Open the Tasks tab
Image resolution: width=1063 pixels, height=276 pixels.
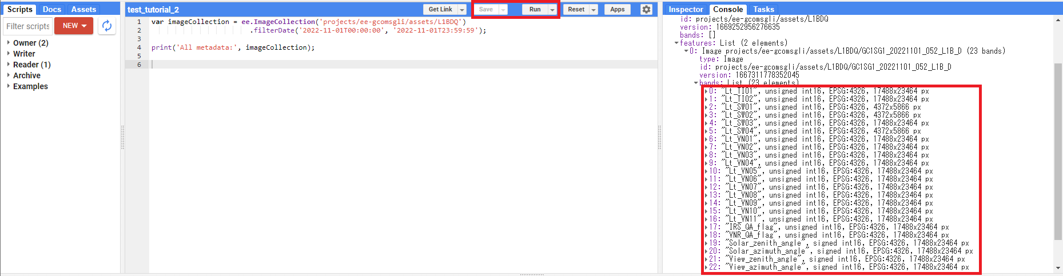coord(763,9)
